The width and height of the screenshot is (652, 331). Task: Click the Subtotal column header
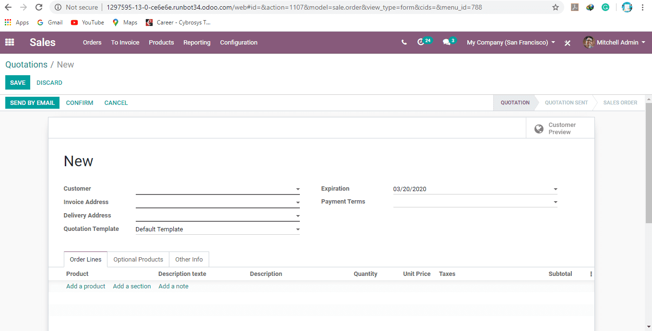560,274
